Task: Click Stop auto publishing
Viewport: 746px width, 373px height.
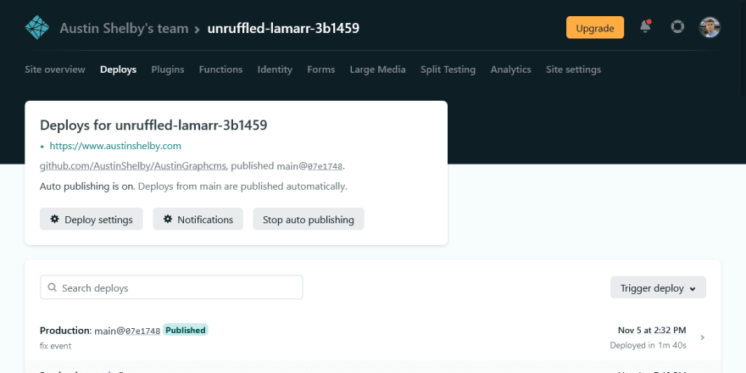Action: point(309,219)
